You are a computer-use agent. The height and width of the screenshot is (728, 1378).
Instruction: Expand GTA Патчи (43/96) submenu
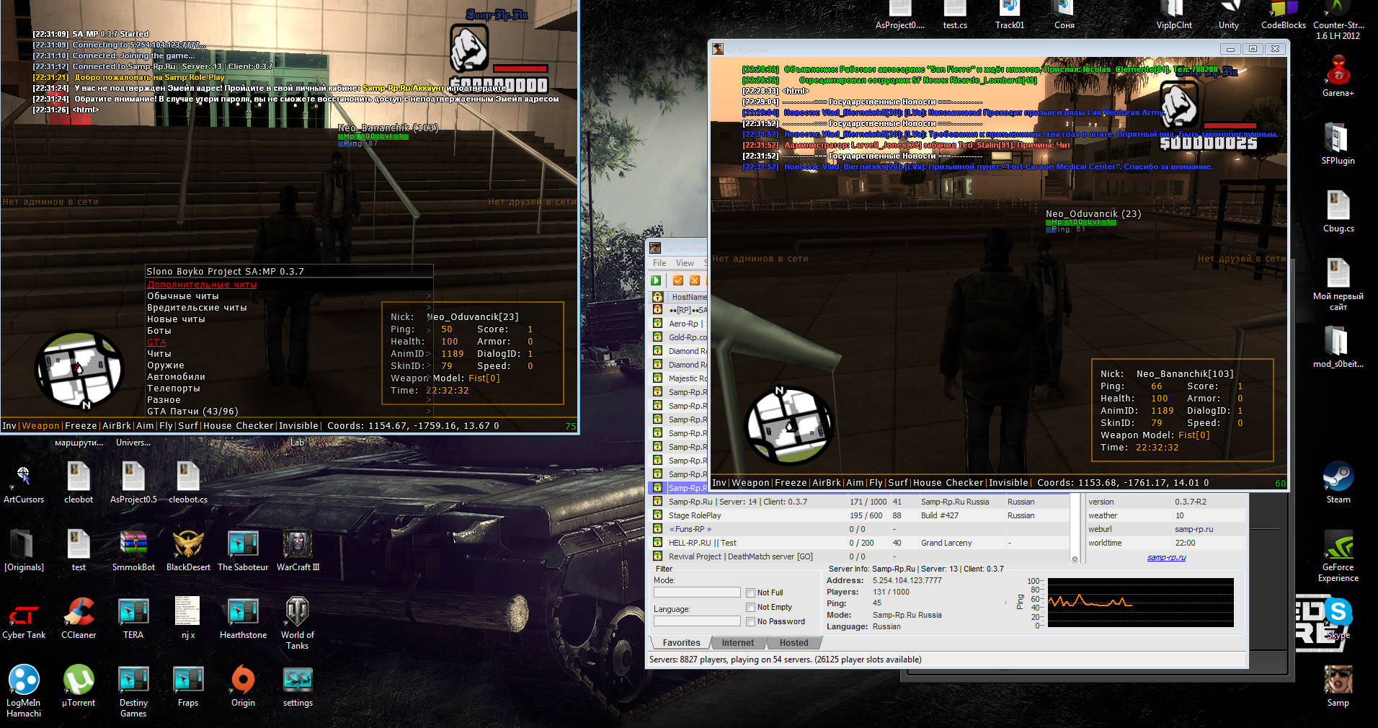click(289, 412)
